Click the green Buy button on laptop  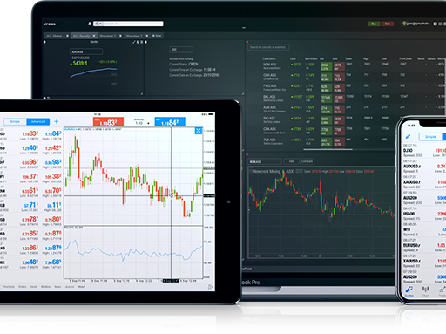[374, 24]
